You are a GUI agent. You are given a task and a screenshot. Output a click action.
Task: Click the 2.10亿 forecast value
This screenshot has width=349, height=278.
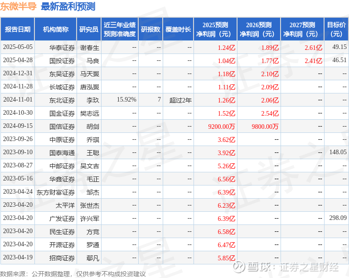click(270, 74)
